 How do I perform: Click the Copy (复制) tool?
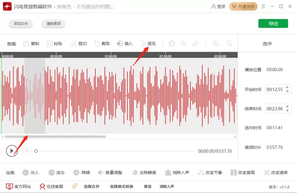31,43
